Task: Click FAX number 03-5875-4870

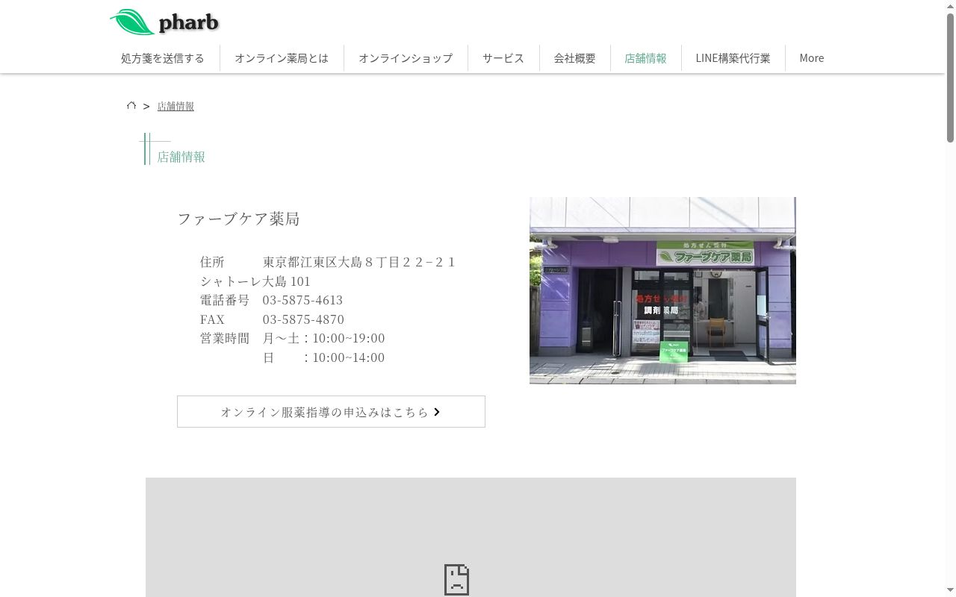Action: [303, 319]
